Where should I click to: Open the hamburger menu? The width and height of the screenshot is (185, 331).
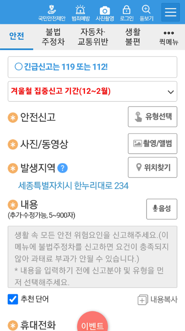171,12
